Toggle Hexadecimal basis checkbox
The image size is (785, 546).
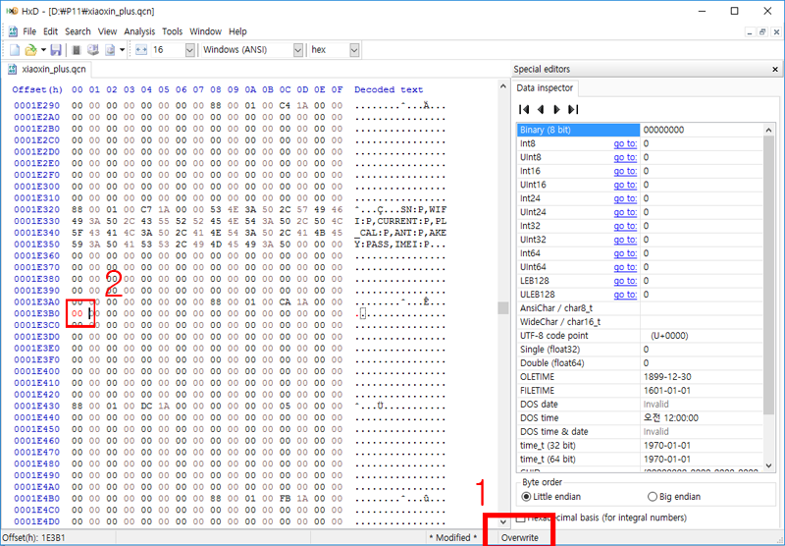[x=521, y=518]
